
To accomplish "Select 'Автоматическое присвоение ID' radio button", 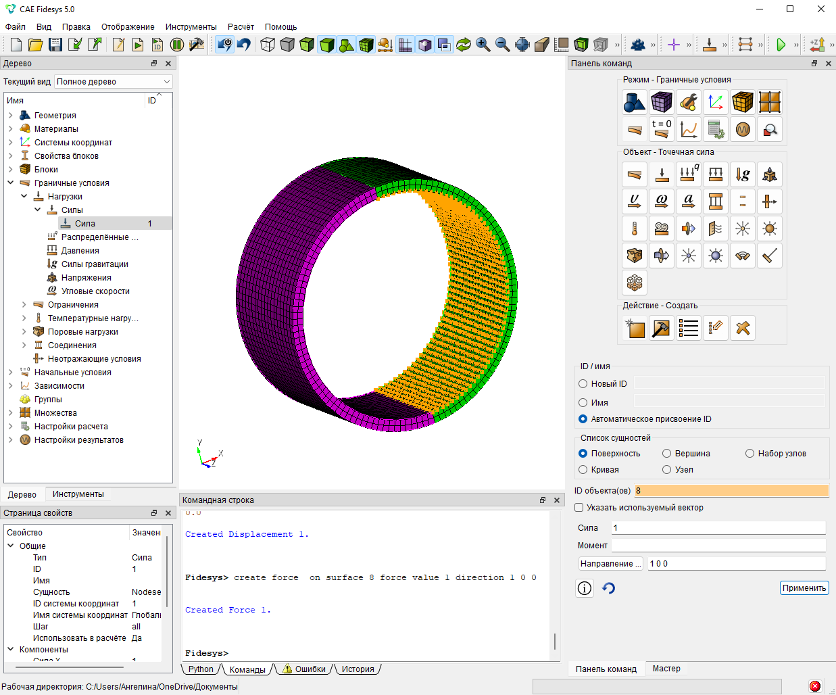I will tap(583, 419).
